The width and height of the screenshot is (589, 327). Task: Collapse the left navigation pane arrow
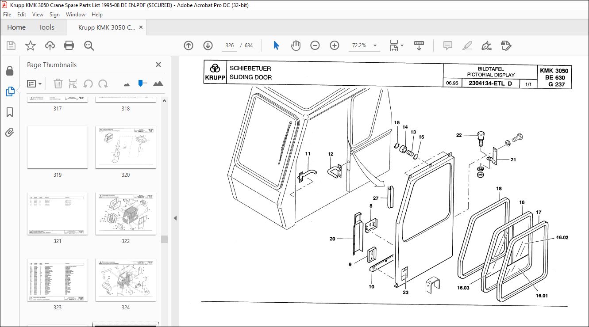tap(175, 218)
